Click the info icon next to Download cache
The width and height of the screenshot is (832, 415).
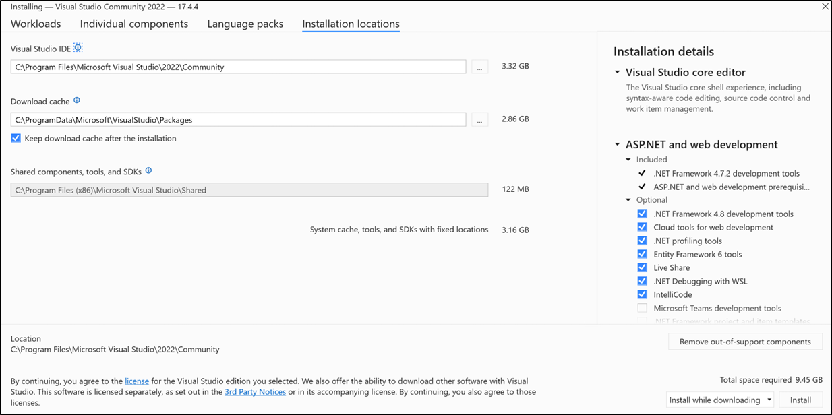click(77, 101)
